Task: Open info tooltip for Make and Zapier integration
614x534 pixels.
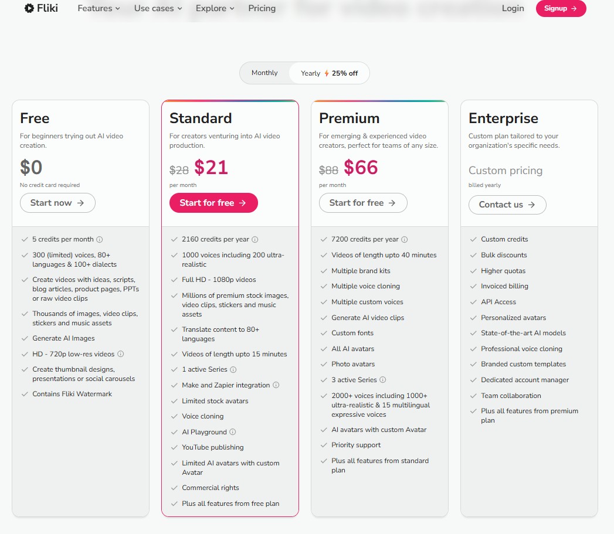Action: 277,385
